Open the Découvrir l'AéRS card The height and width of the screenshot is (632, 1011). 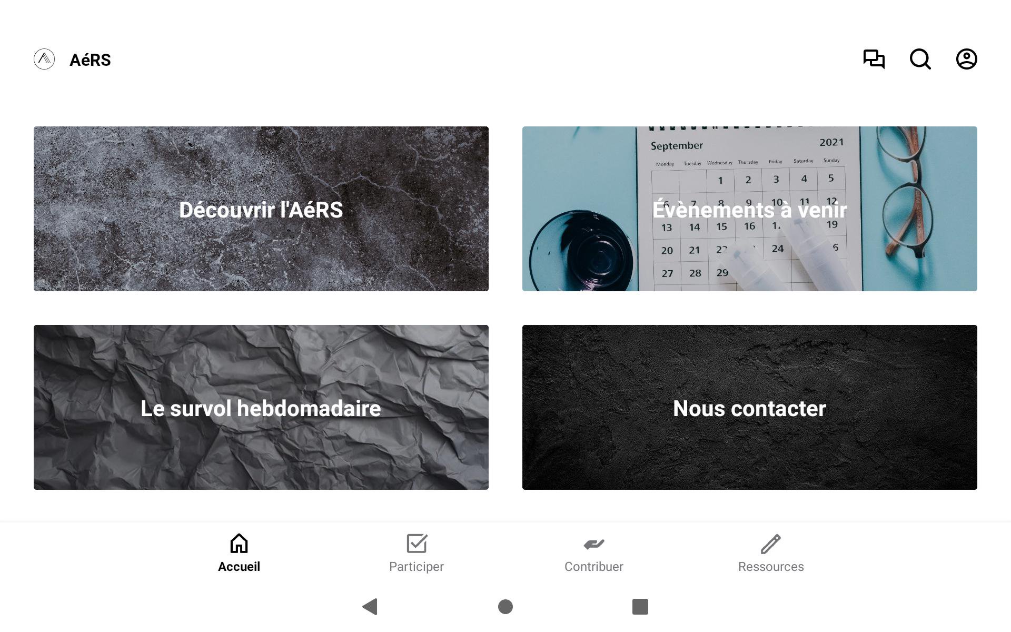(261, 209)
